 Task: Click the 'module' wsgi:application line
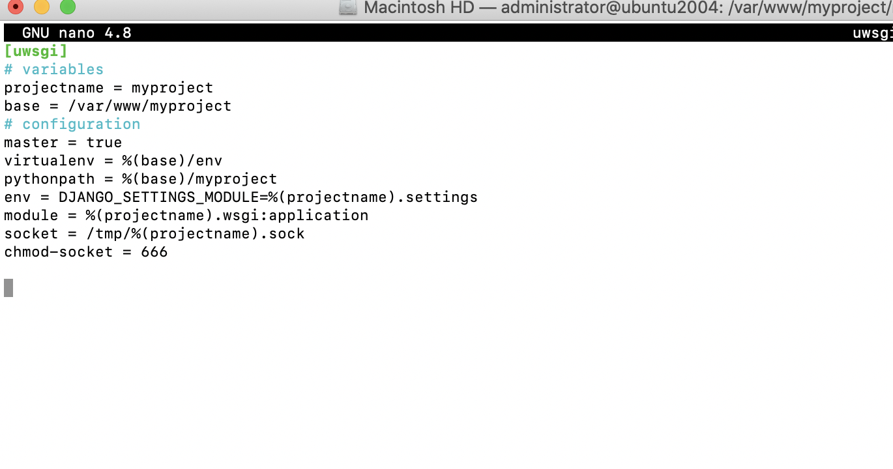click(186, 215)
